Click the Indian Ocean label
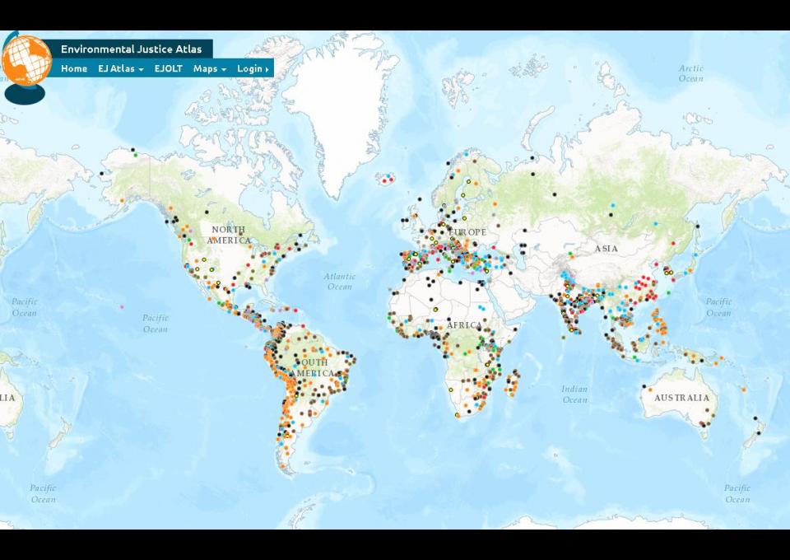This screenshot has width=790, height=560. point(574,394)
